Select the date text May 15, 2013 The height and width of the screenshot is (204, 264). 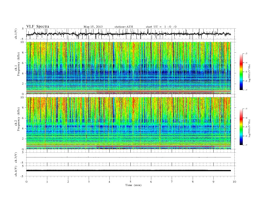click(x=93, y=27)
